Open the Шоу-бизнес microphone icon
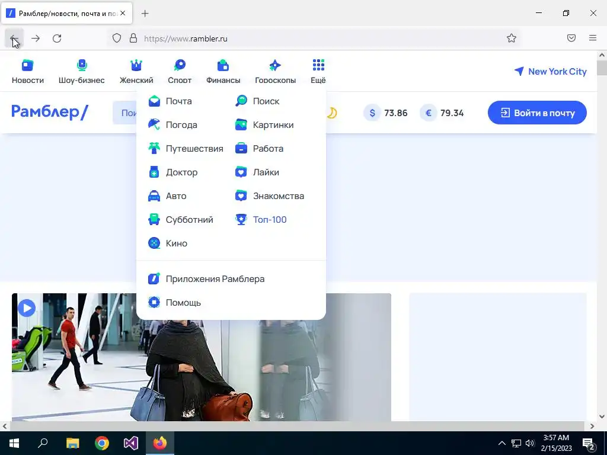 (x=82, y=65)
